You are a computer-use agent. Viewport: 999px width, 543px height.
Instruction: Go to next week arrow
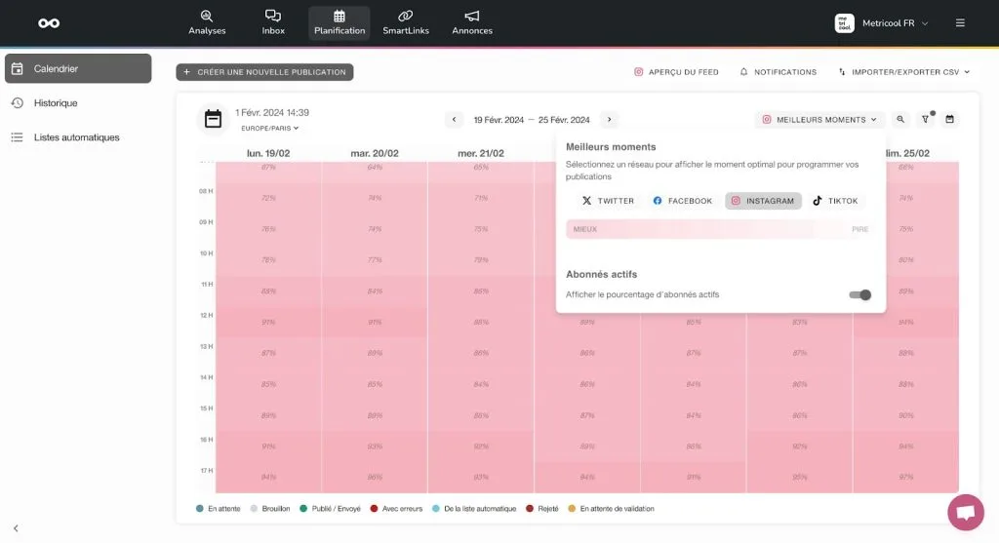coord(609,120)
